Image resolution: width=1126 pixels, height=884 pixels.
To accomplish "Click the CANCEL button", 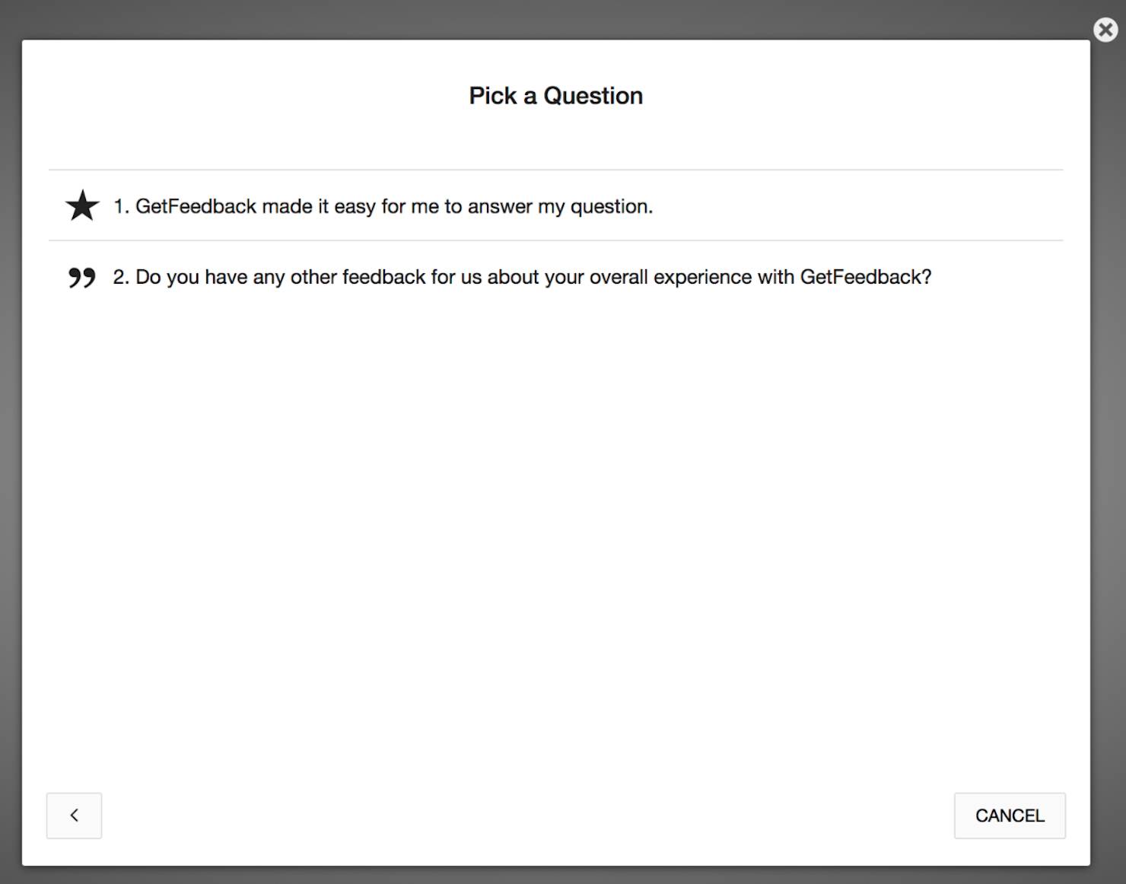I will click(x=1010, y=816).
